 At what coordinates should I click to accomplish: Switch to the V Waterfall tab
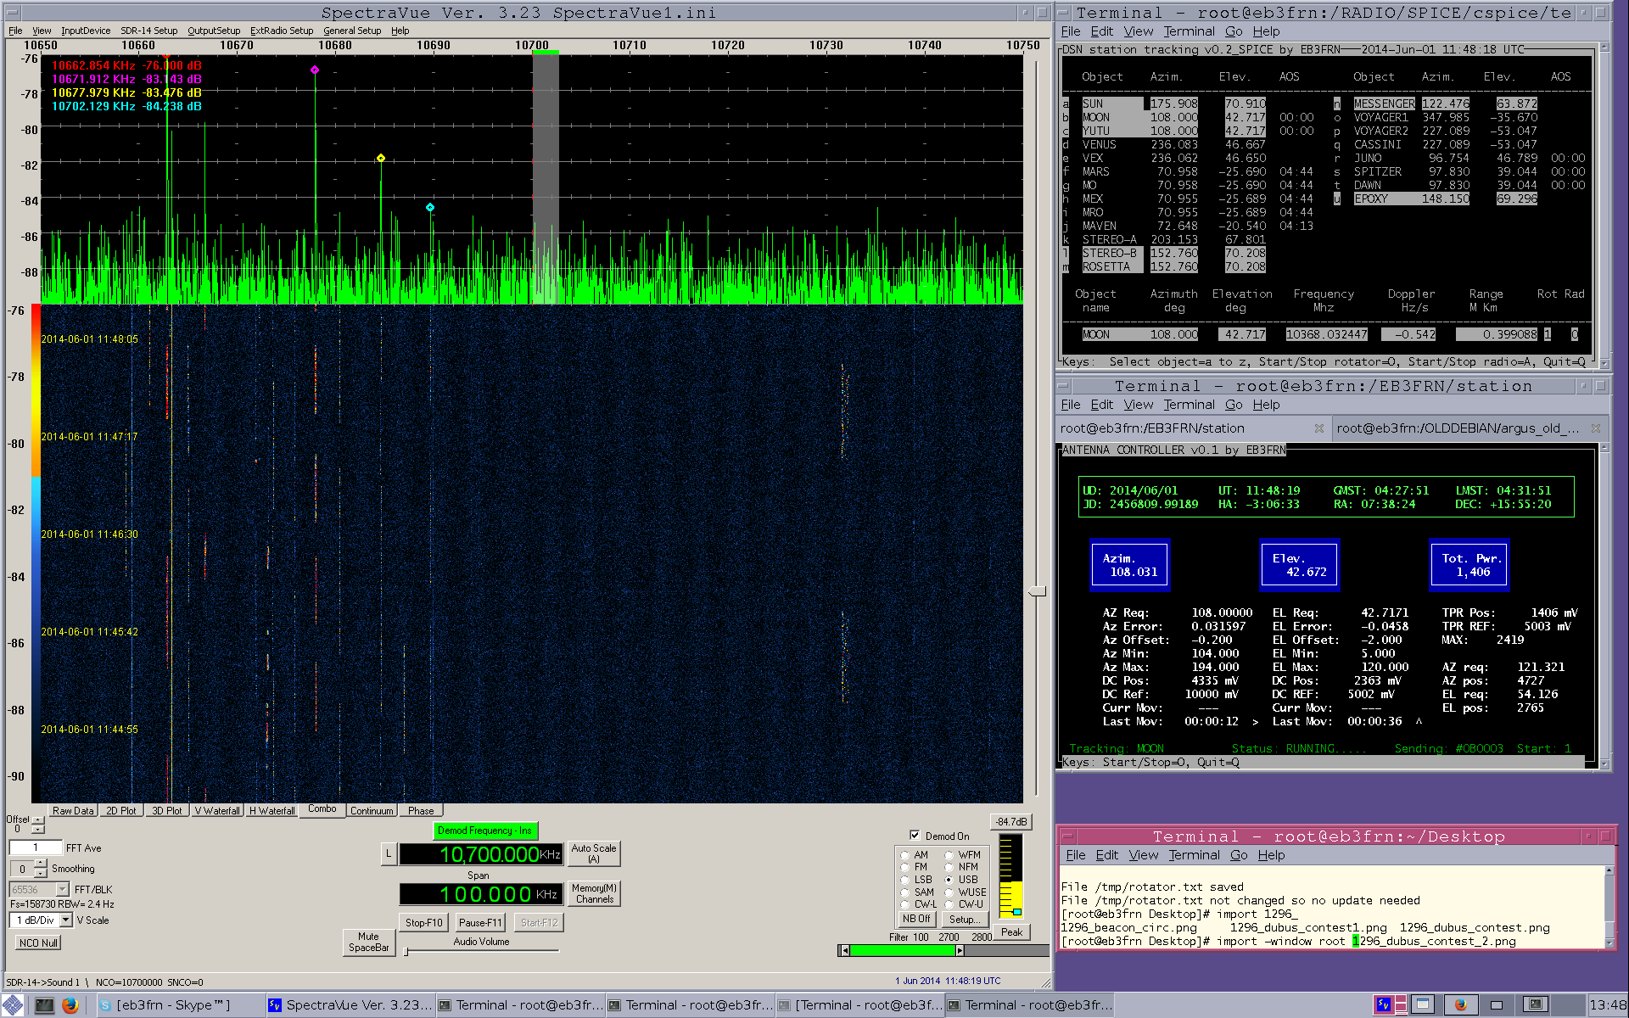pyautogui.click(x=217, y=811)
